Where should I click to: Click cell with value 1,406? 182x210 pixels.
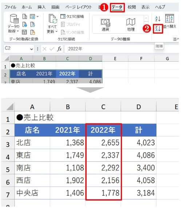pos(68,193)
